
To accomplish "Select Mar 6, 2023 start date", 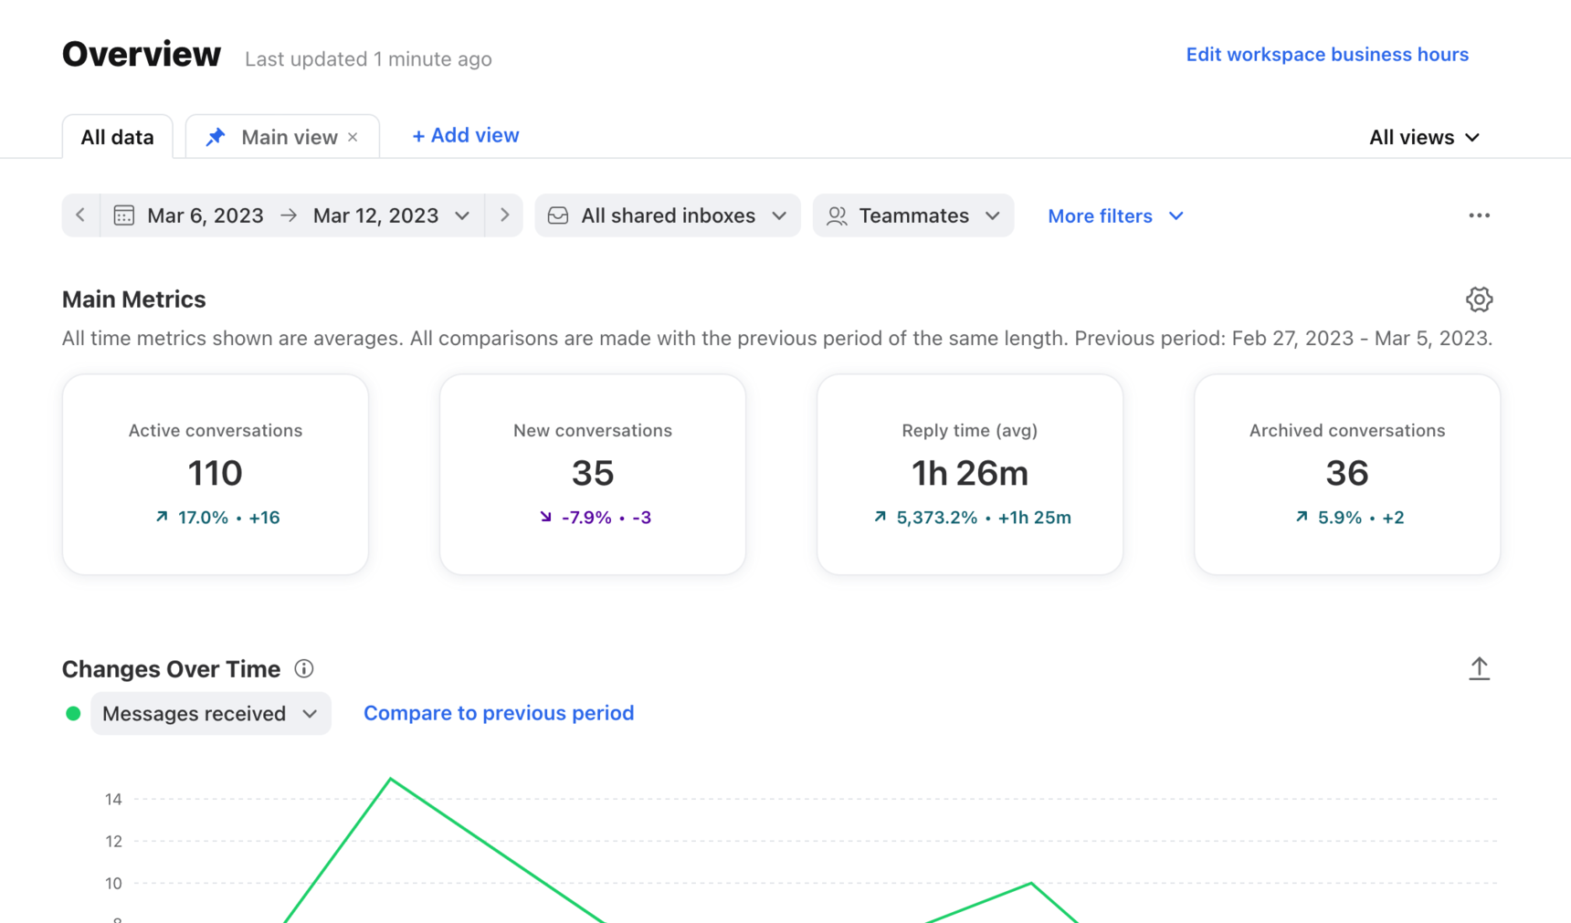I will click(x=206, y=215).
